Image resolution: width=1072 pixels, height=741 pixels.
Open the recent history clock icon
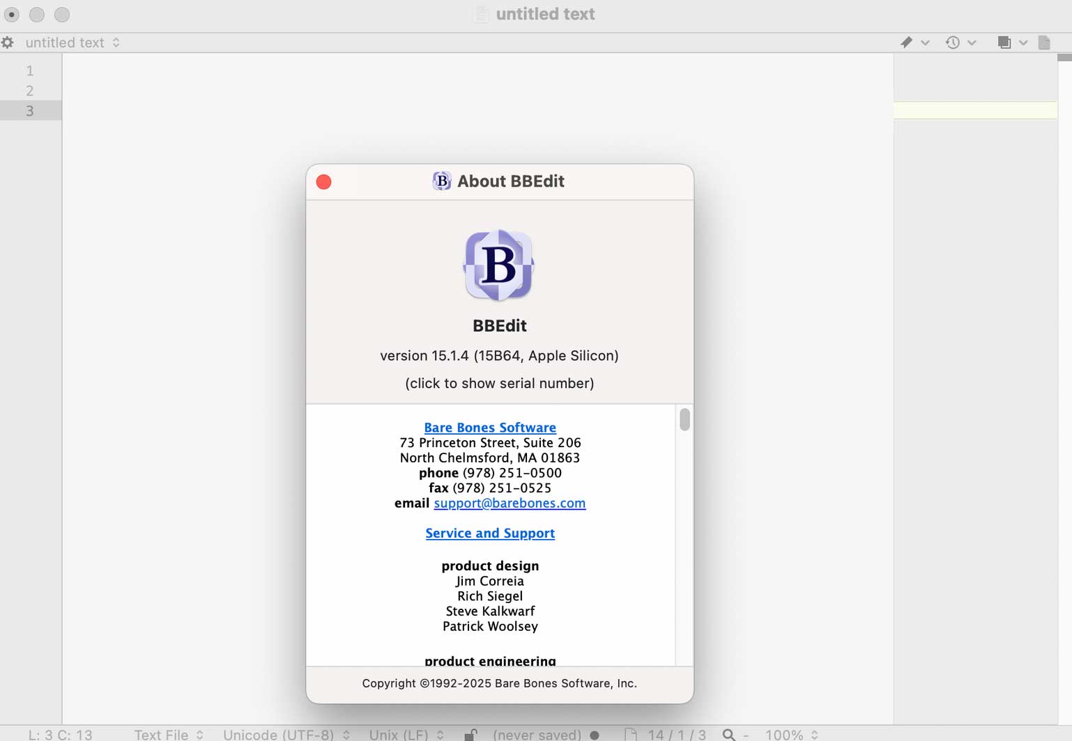[952, 42]
